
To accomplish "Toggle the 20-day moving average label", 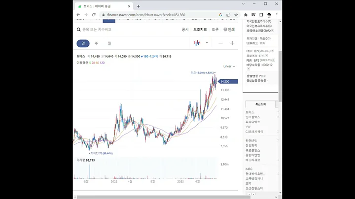I will tap(93, 63).
